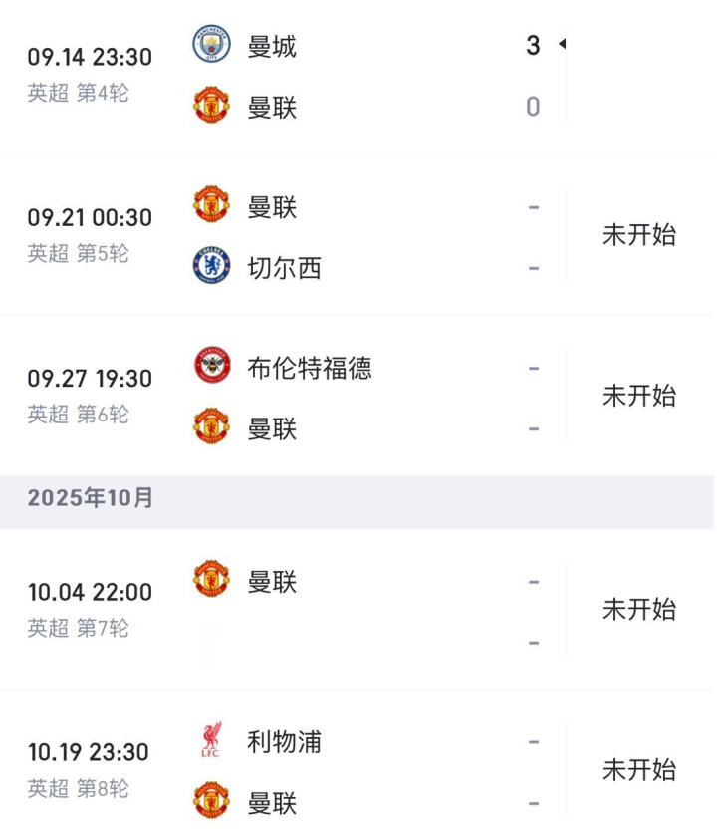Image resolution: width=717 pixels, height=839 pixels.
Task: Select the 利物浦 team name
Action: pyautogui.click(x=284, y=742)
